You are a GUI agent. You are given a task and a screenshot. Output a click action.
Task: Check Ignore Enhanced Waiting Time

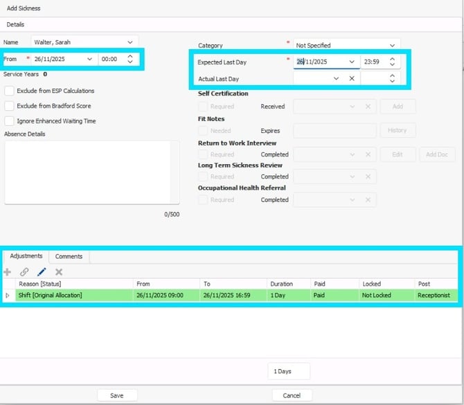[x=9, y=121]
